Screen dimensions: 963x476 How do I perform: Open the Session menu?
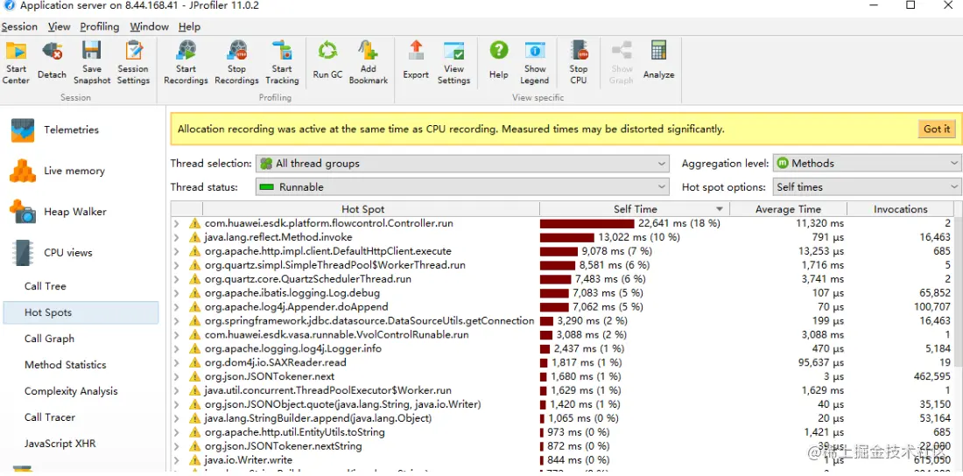(x=19, y=26)
